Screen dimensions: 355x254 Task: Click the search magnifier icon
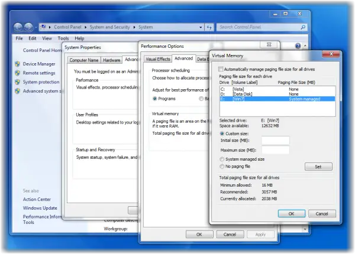(x=303, y=27)
